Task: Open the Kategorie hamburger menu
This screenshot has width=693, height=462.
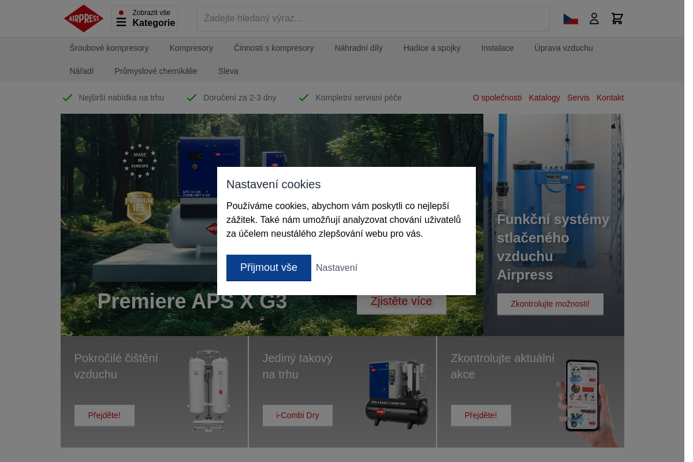Action: tap(145, 18)
